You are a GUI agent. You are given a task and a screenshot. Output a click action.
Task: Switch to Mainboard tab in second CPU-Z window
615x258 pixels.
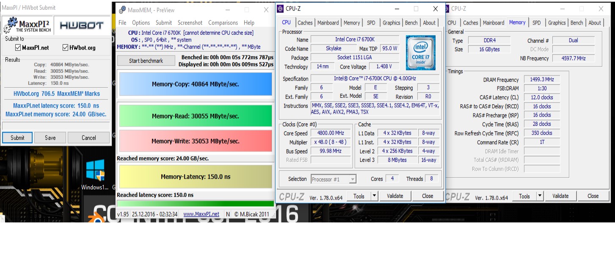click(x=494, y=23)
